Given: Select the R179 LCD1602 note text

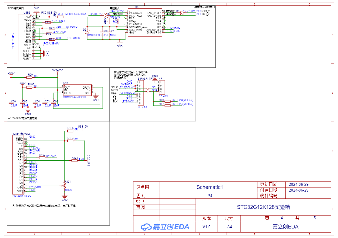Looking at the screenshot, I should pos(44,206).
